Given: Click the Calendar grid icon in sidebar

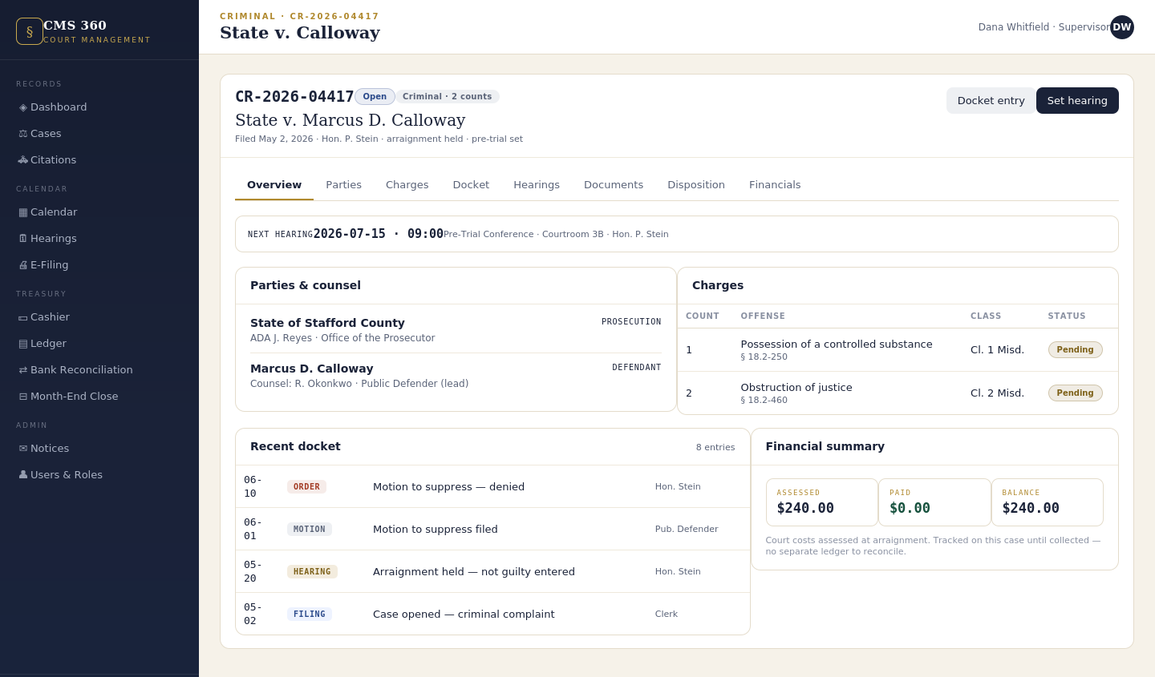Looking at the screenshot, I should pyautogui.click(x=23, y=212).
